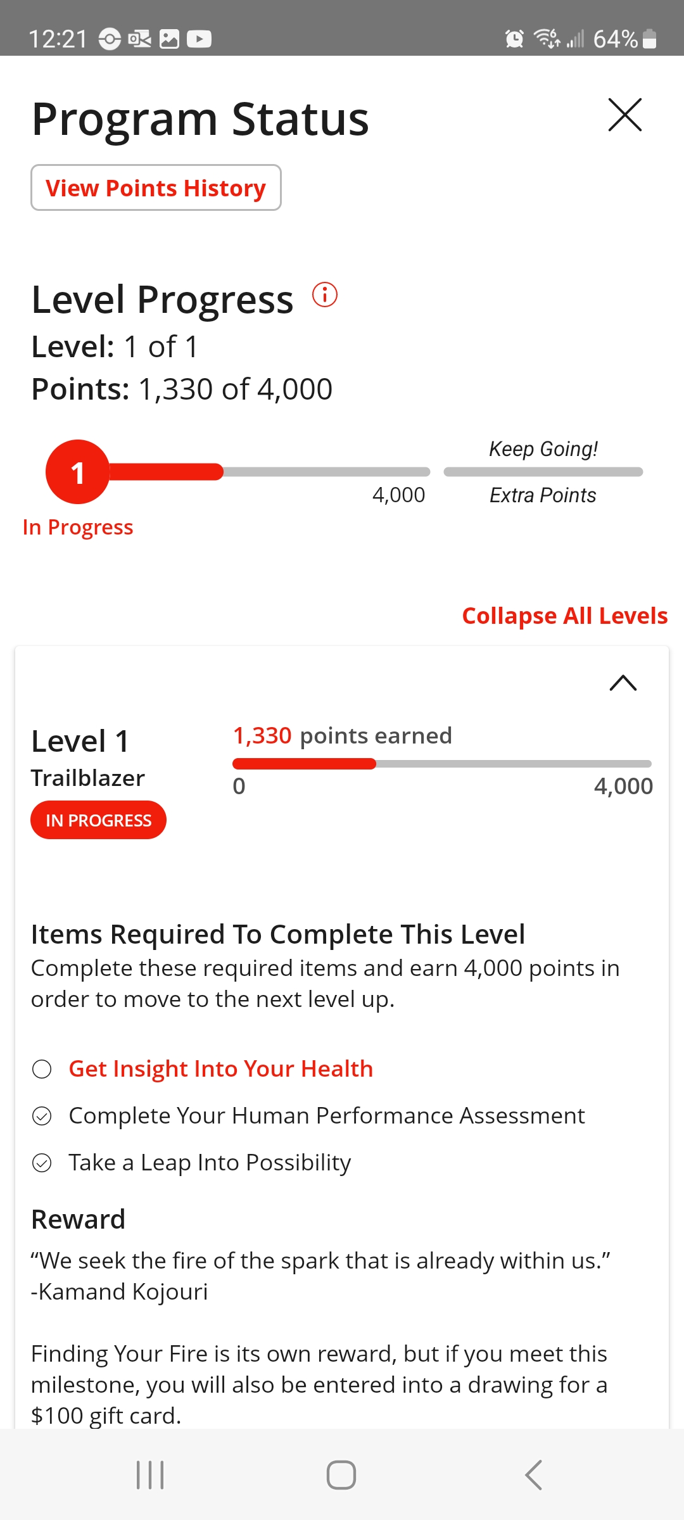684x1520 pixels.
Task: Collapse the Level 1 card with chevron
Action: point(623,683)
